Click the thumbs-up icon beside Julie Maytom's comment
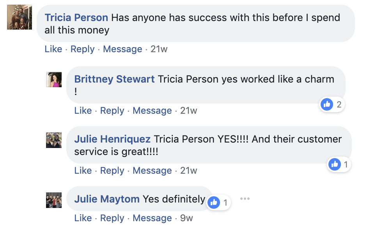The width and height of the screenshot is (369, 229). point(213,203)
